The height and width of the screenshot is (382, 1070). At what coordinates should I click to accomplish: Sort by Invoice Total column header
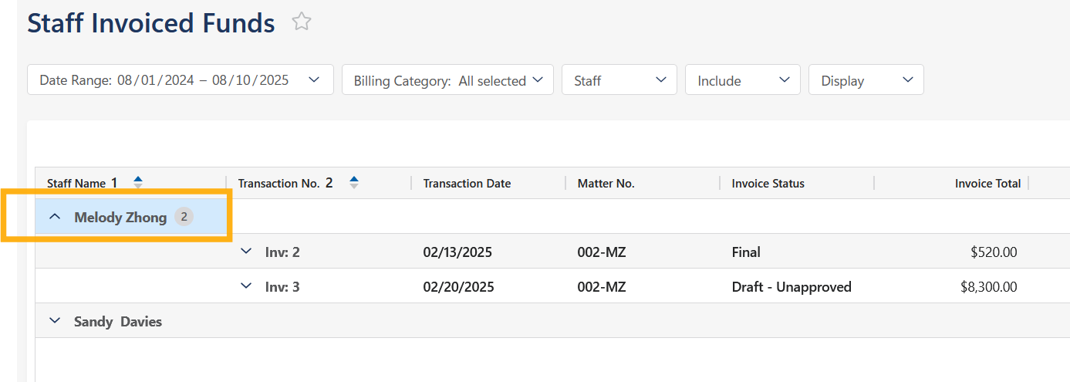point(987,184)
